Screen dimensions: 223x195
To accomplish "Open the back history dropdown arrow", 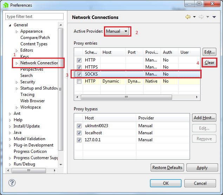I will point(194,17).
